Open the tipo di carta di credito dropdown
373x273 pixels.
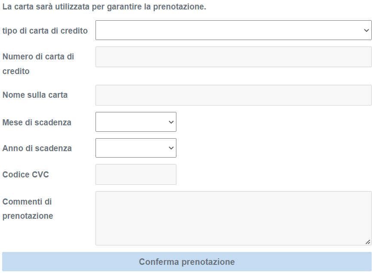click(x=233, y=30)
